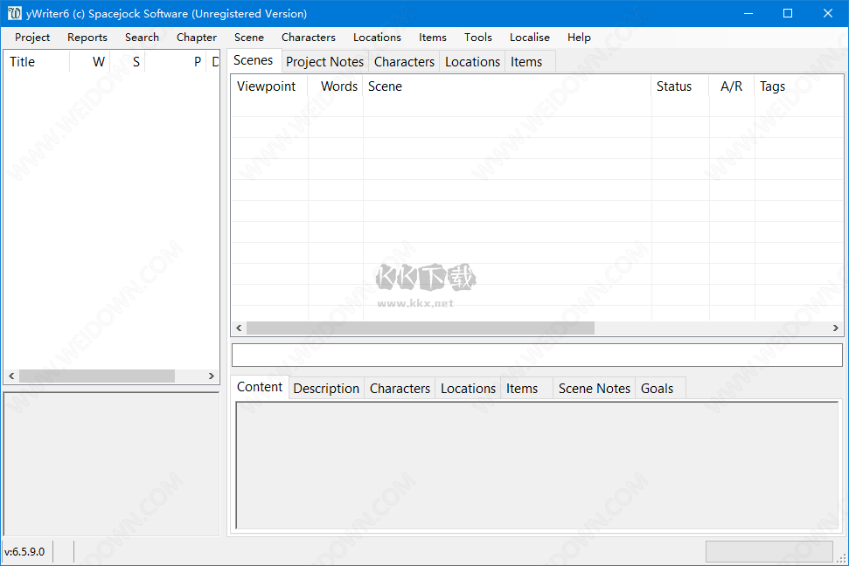
Task: Select the upper Locations tab
Action: tap(472, 62)
